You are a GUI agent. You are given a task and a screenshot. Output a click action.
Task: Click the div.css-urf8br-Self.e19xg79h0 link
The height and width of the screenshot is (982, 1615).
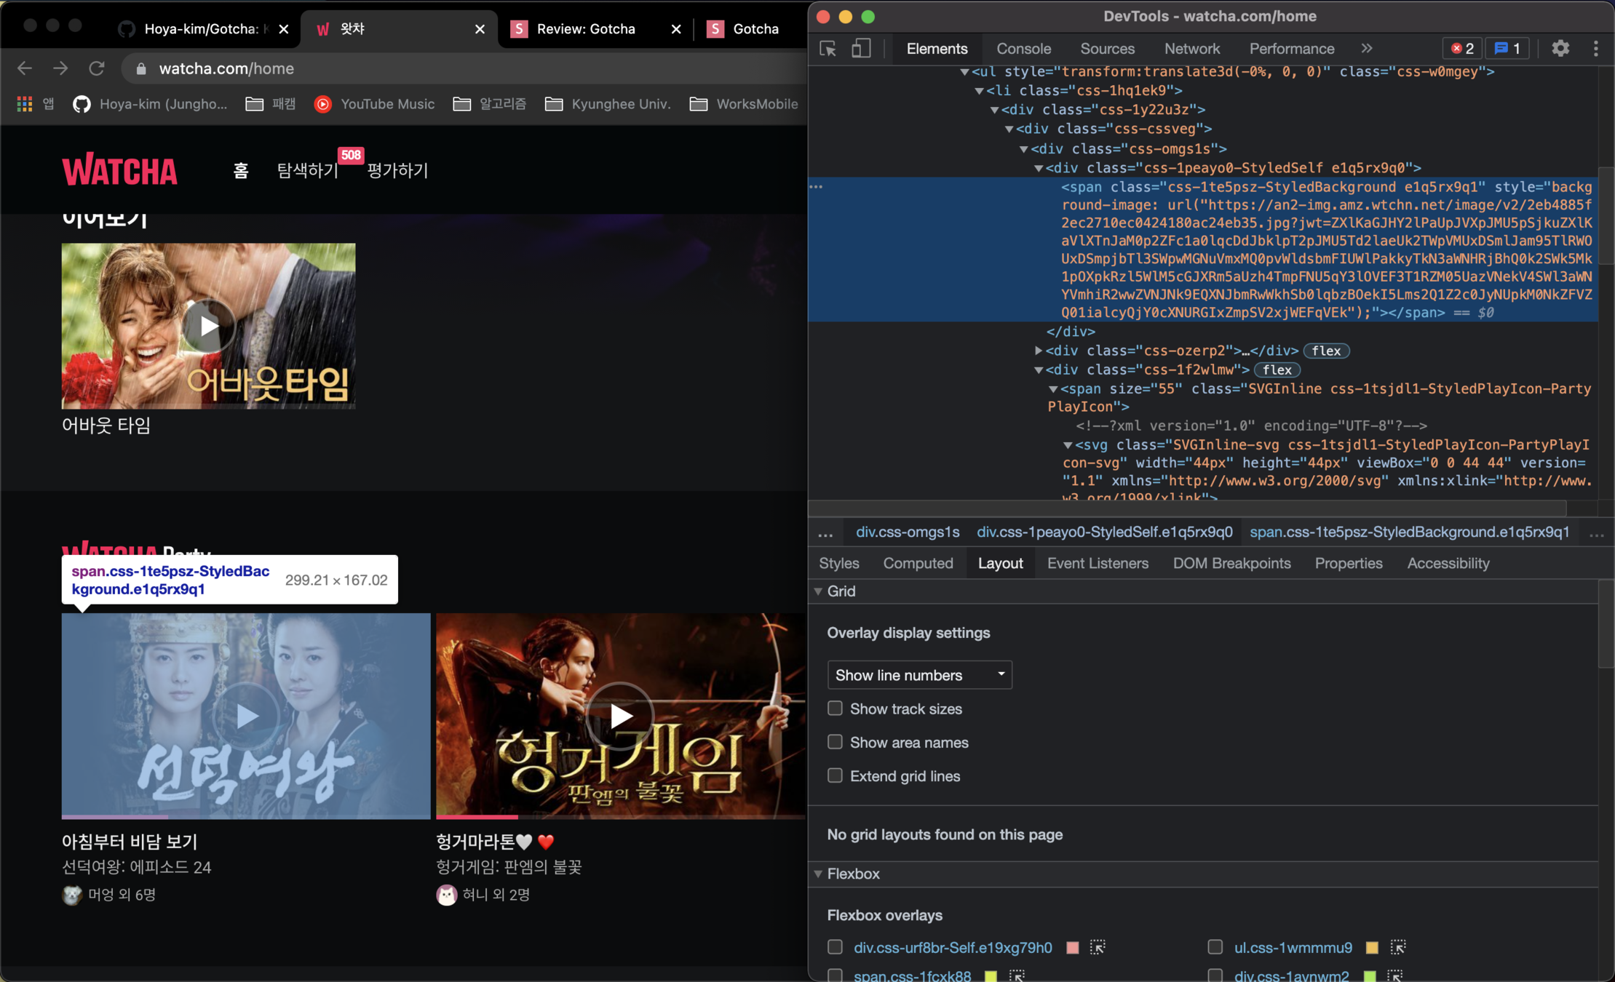[x=953, y=947]
